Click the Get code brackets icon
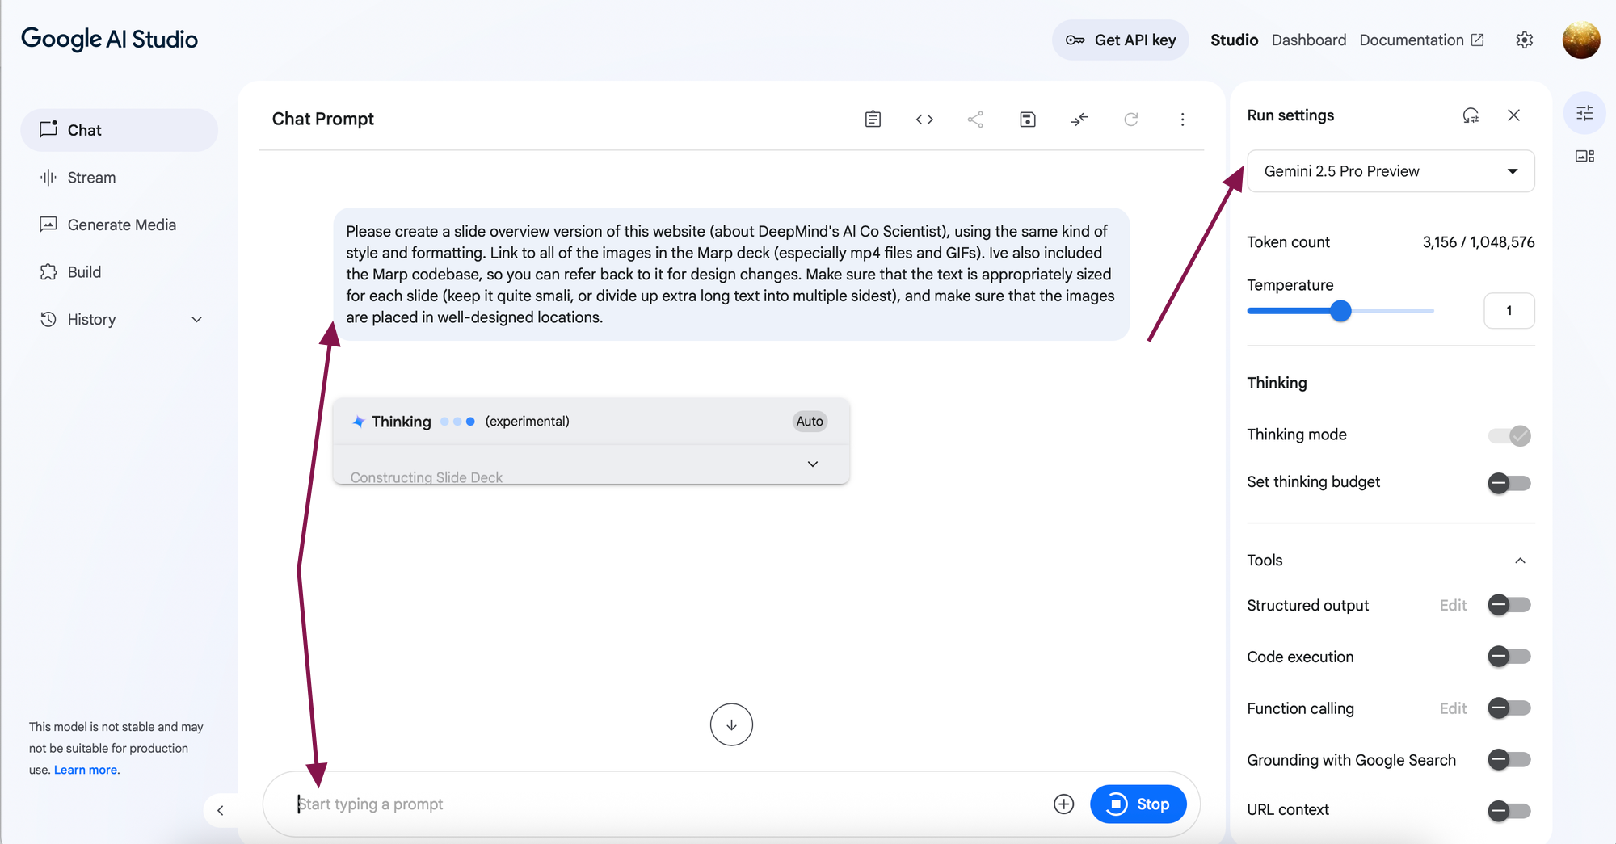Screen dimensions: 1616x844 click(x=924, y=120)
